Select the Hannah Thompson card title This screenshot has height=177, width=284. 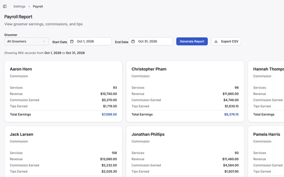click(269, 69)
